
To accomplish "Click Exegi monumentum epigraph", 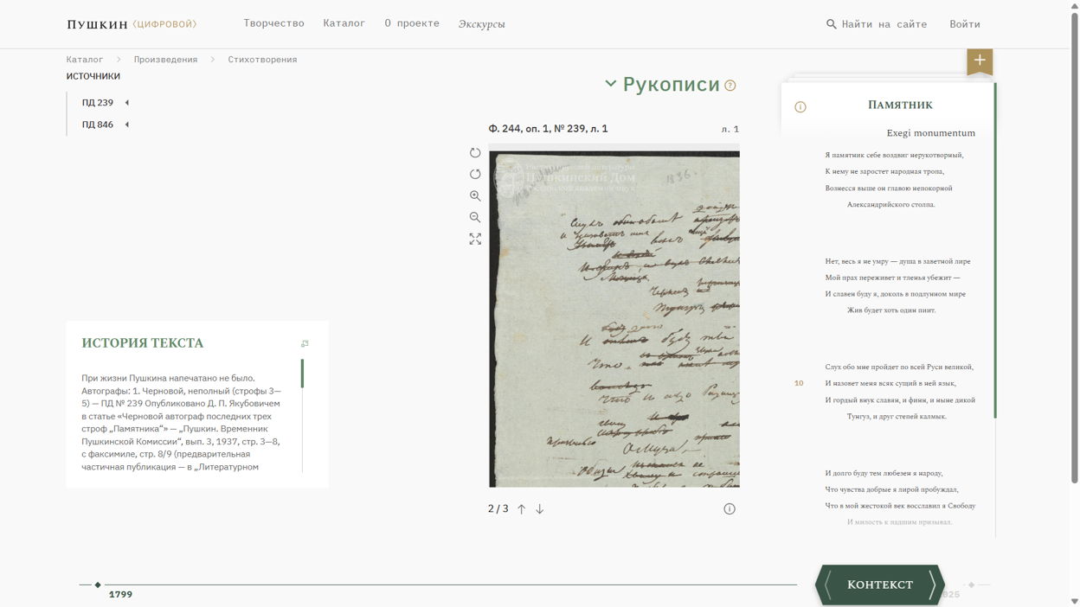I will [931, 133].
